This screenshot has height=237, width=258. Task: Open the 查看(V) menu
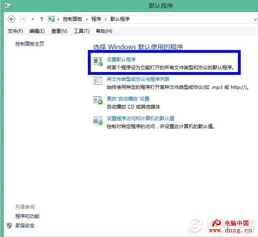pyautogui.click(x=59, y=31)
